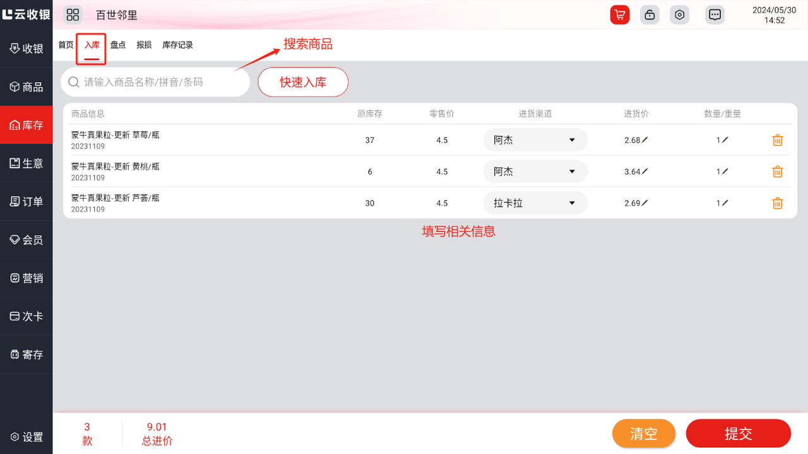Switch to the 盘点 tab

pos(118,45)
